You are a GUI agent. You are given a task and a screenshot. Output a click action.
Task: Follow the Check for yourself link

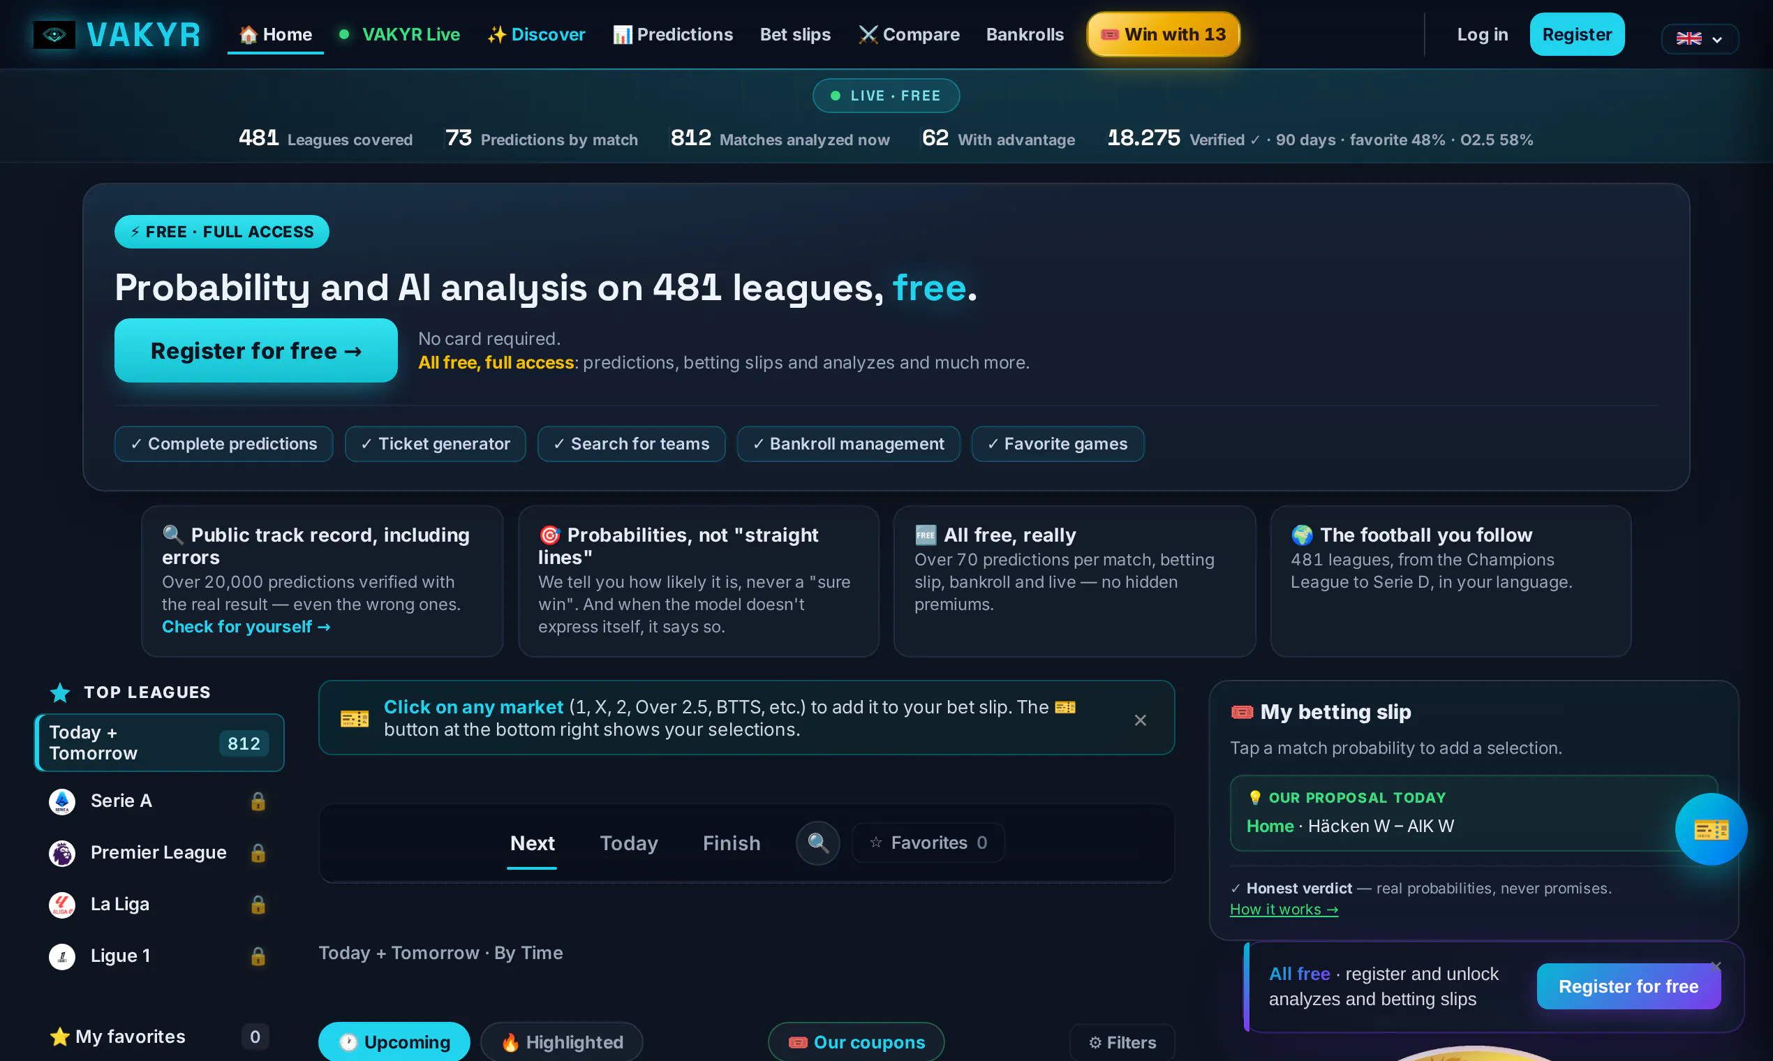click(x=246, y=626)
